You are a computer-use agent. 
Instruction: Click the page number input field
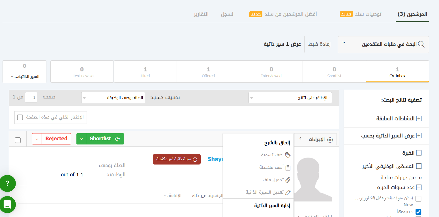click(31, 97)
